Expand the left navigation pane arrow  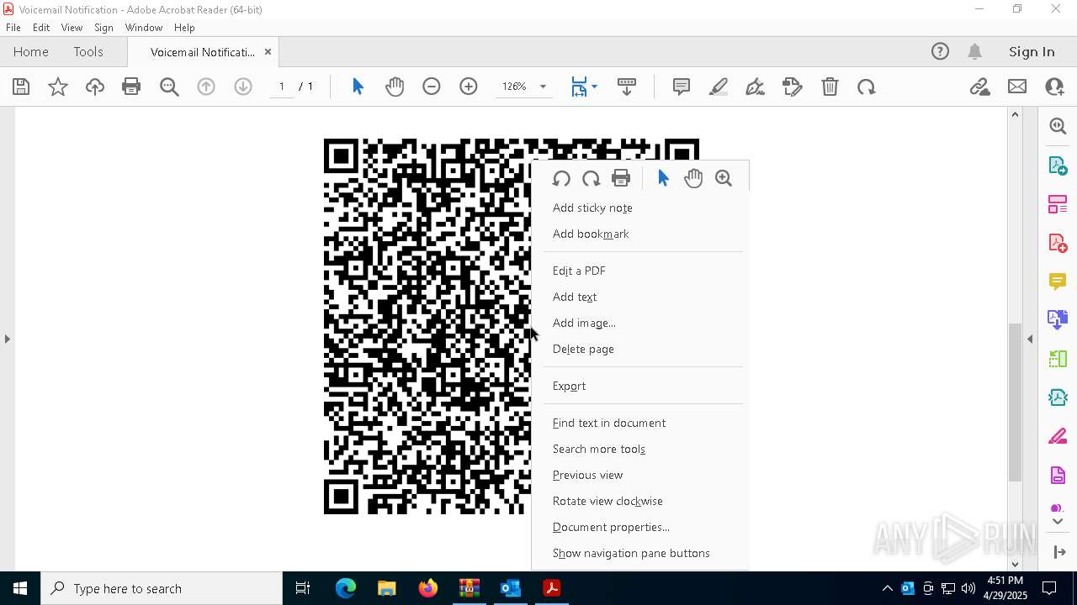pyautogui.click(x=7, y=339)
